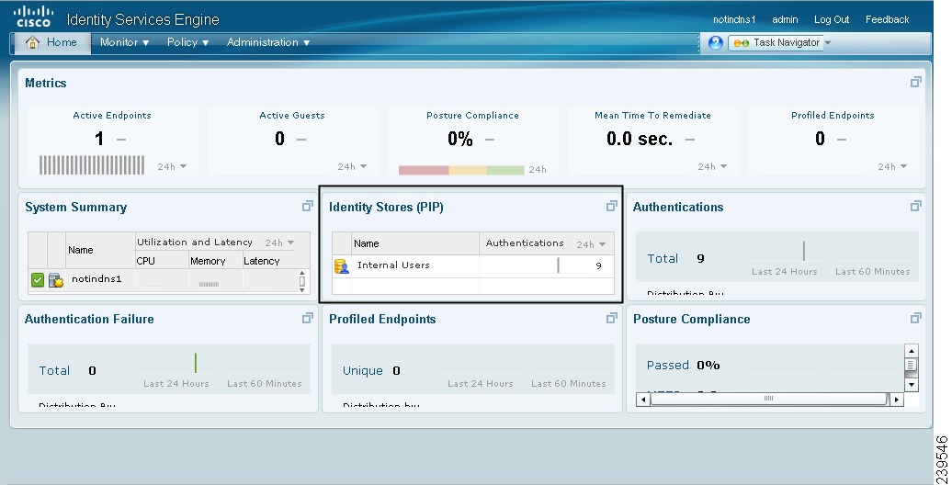Maximize the System Summary panel
This screenshot has height=485, width=952.
pyautogui.click(x=308, y=207)
